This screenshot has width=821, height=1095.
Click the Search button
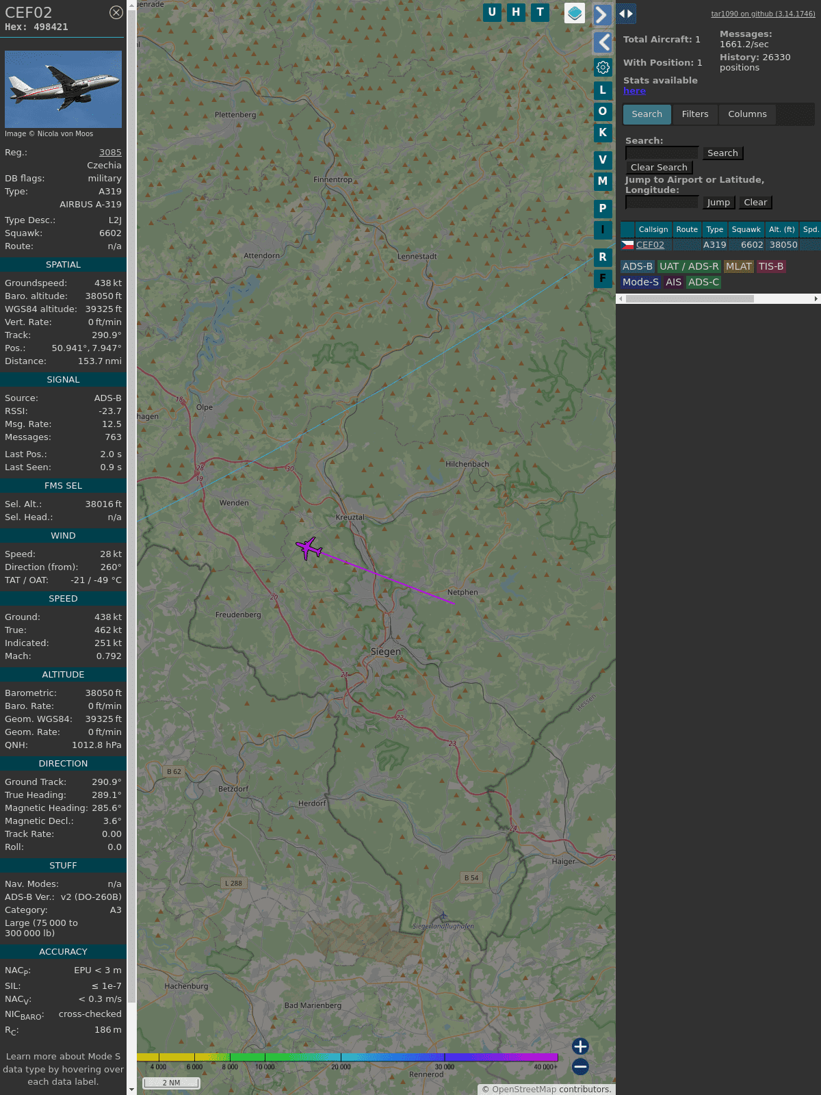point(722,153)
